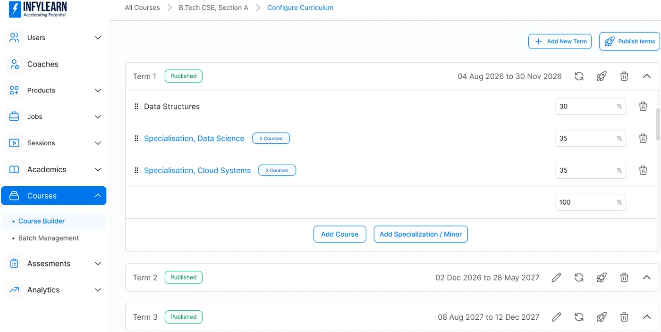Click the Users sidebar icon

coord(14,38)
